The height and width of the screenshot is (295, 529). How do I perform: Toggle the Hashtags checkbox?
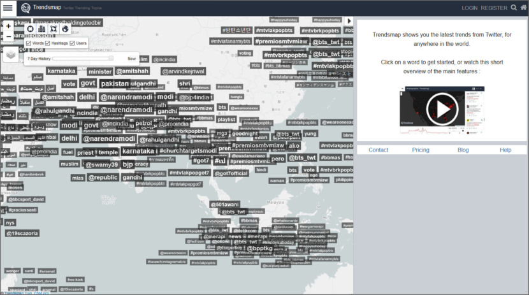click(x=47, y=43)
